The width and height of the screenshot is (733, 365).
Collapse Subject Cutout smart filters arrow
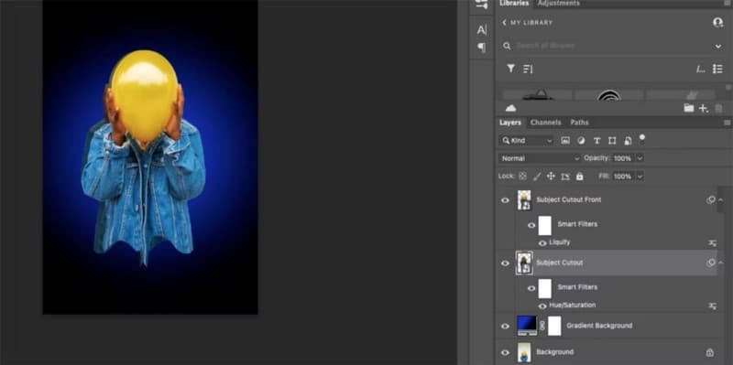(x=720, y=263)
